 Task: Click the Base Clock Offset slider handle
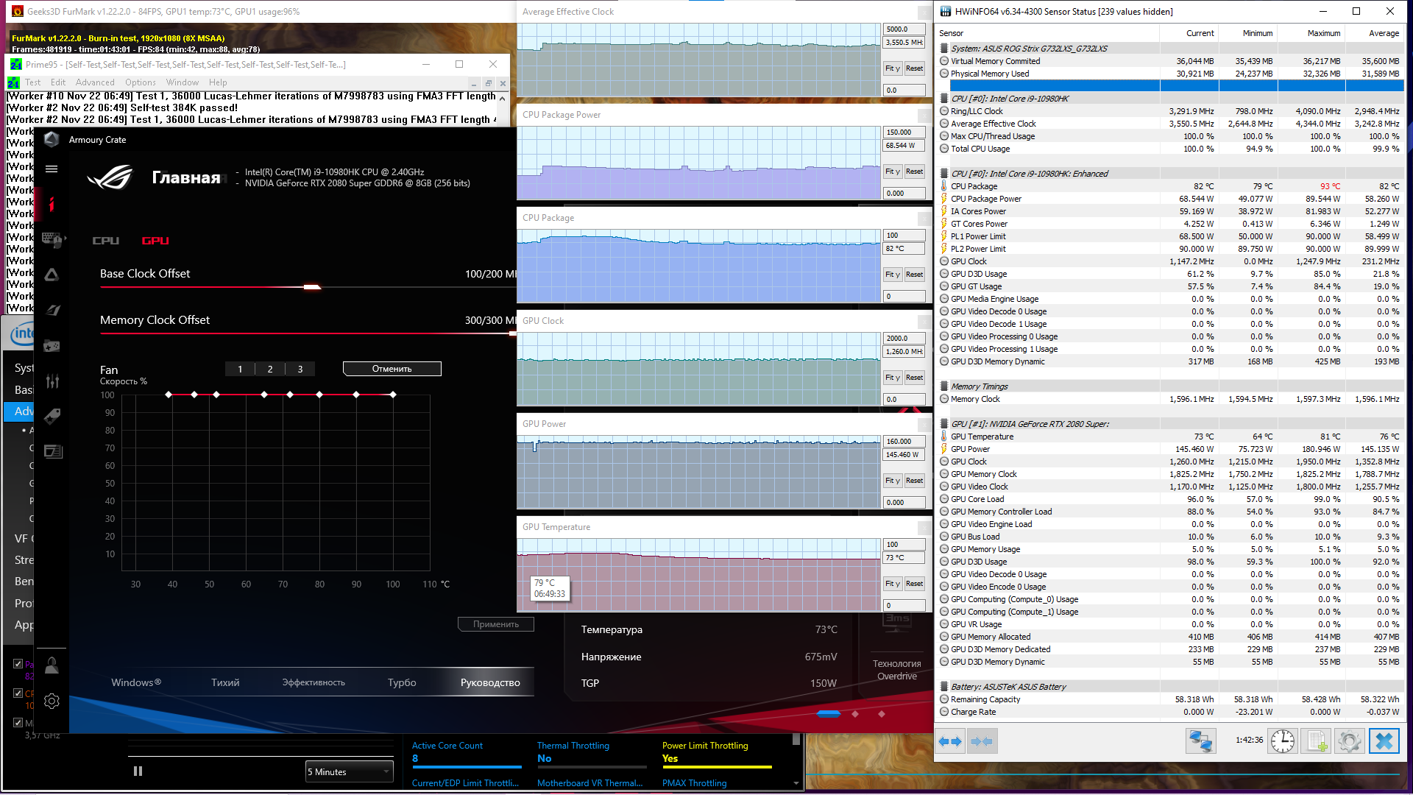pos(312,287)
